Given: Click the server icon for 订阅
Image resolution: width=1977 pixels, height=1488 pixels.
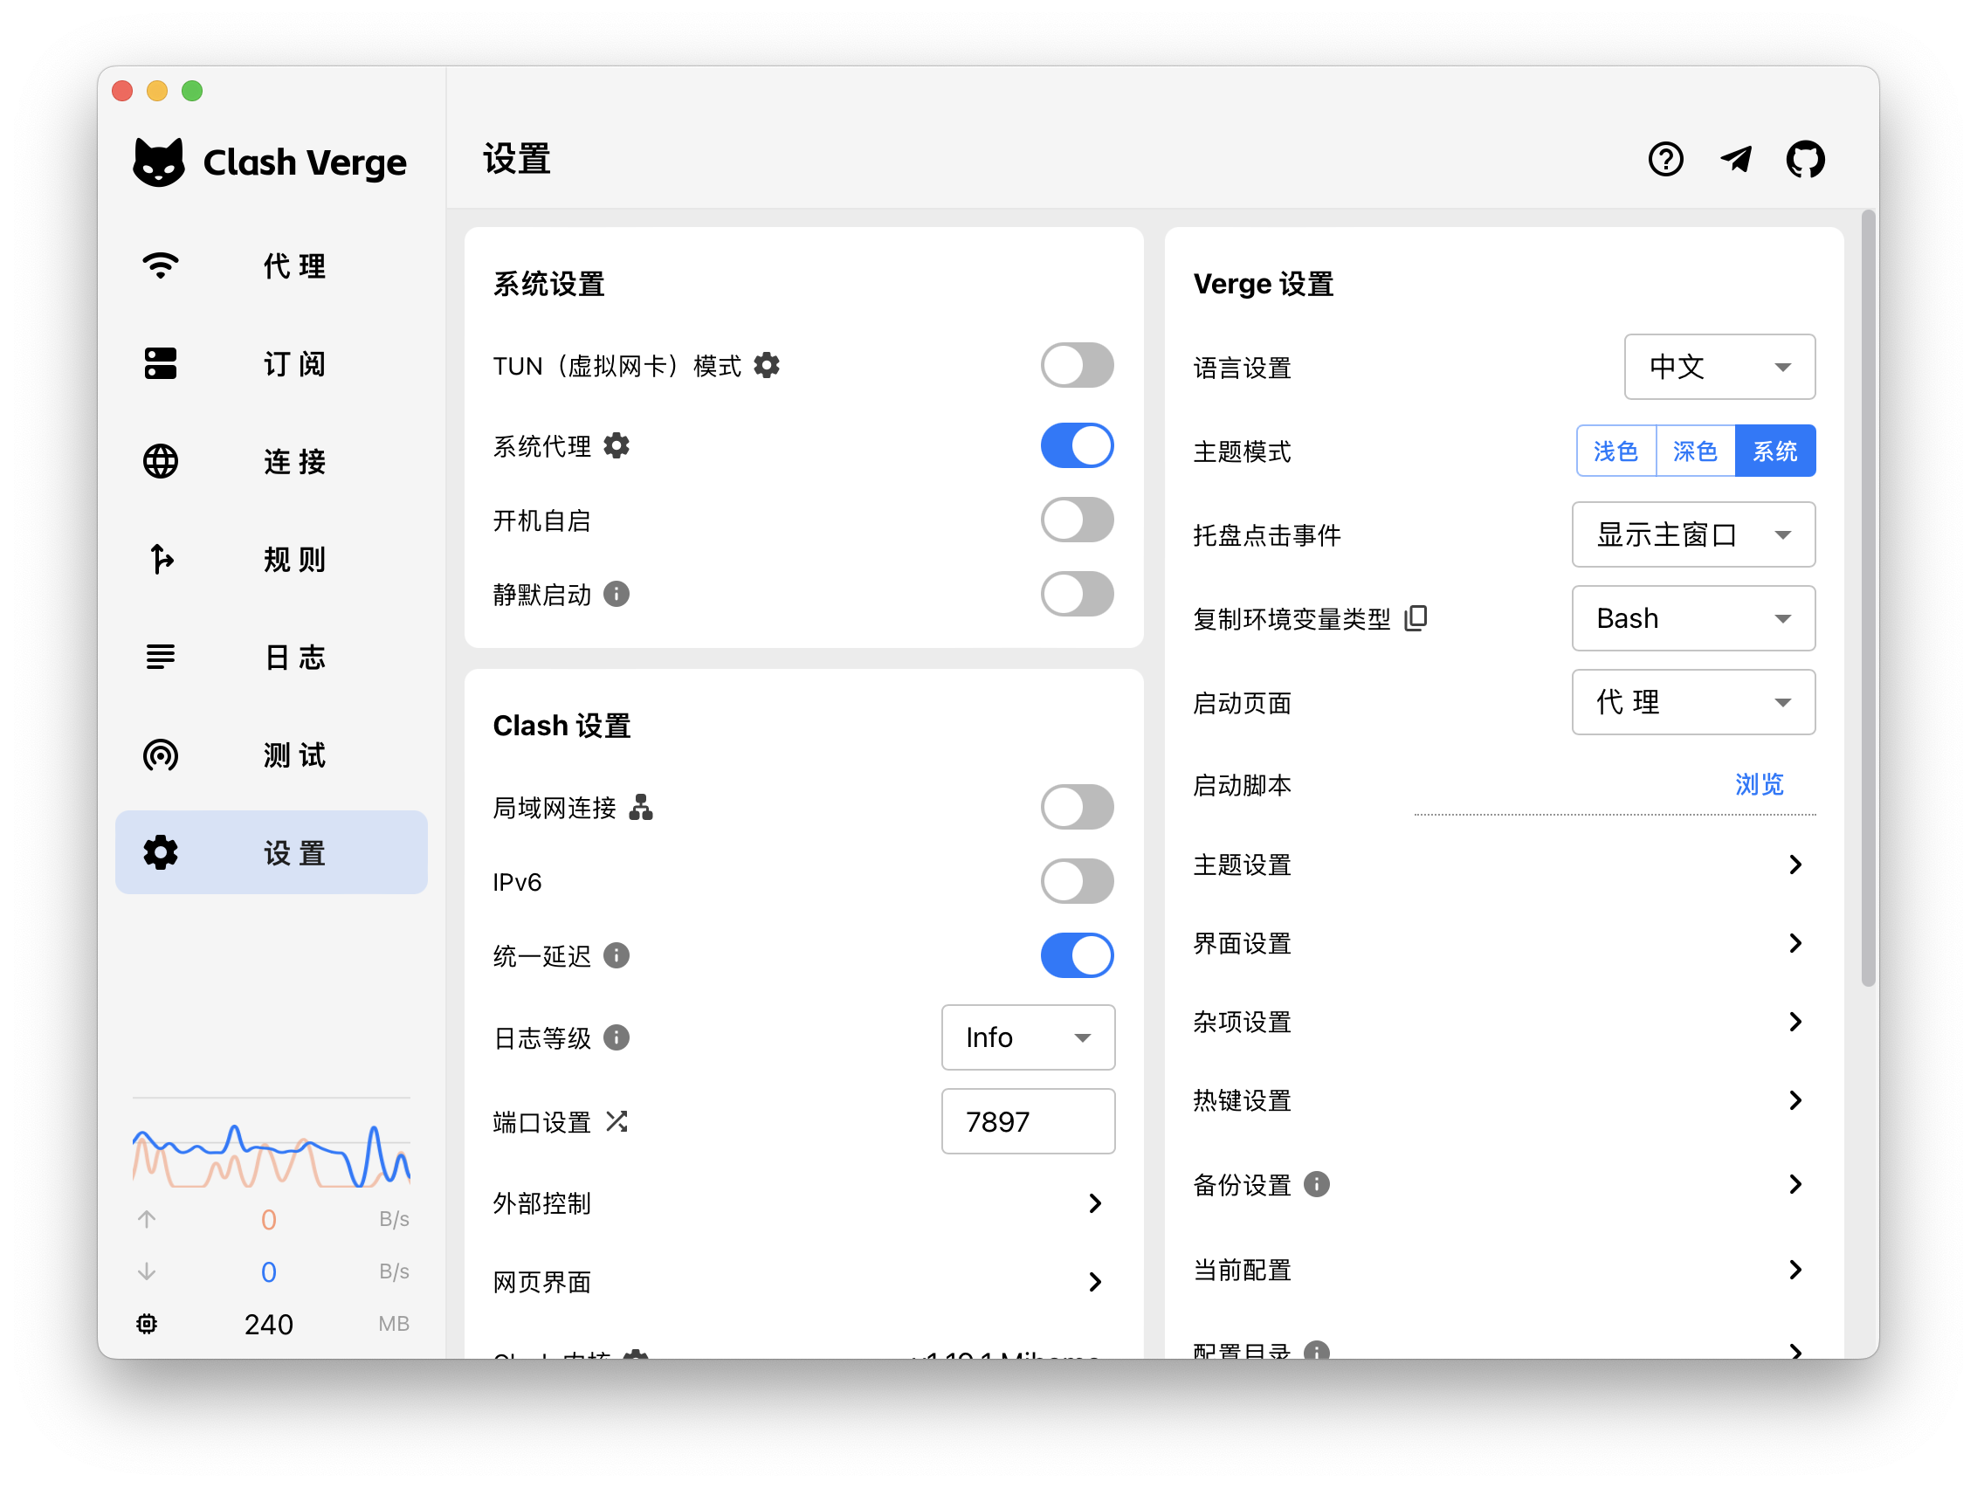Looking at the screenshot, I should (161, 364).
